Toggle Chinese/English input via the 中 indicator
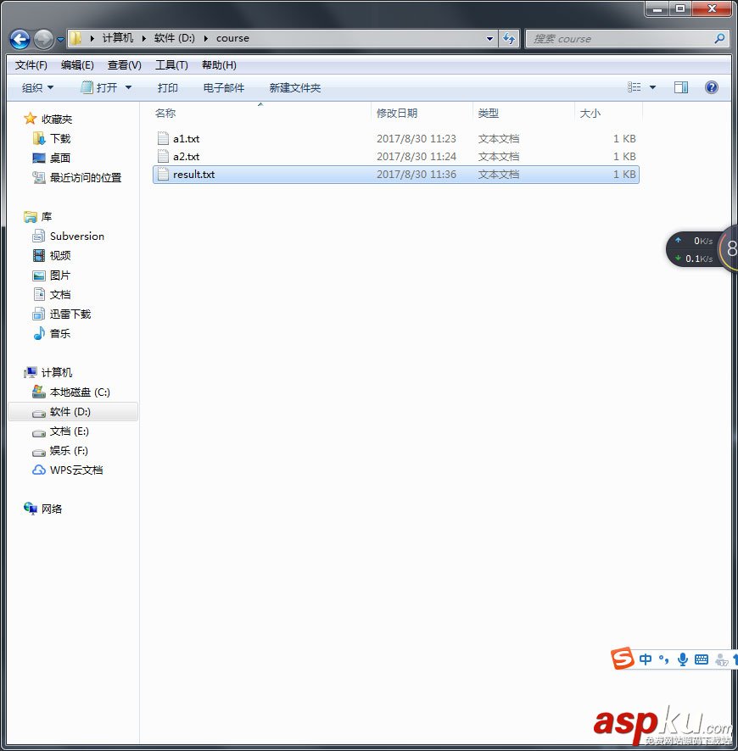This screenshot has width=738, height=751. [x=646, y=659]
